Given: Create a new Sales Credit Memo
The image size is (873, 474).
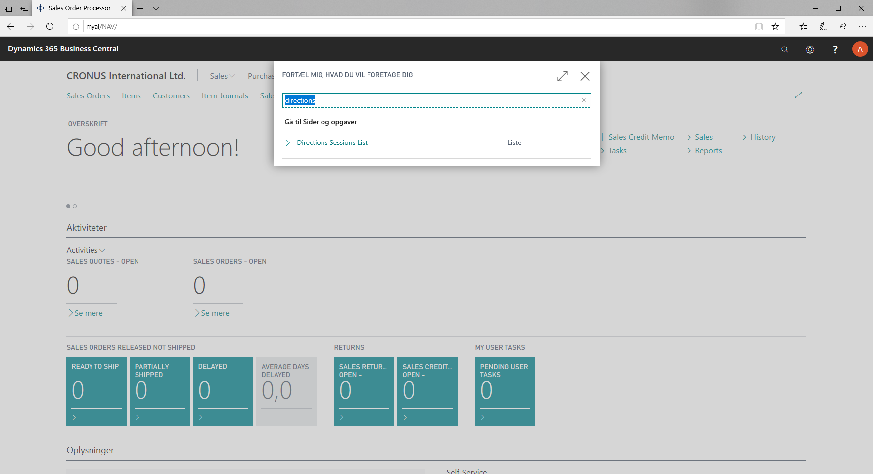Looking at the screenshot, I should (637, 137).
